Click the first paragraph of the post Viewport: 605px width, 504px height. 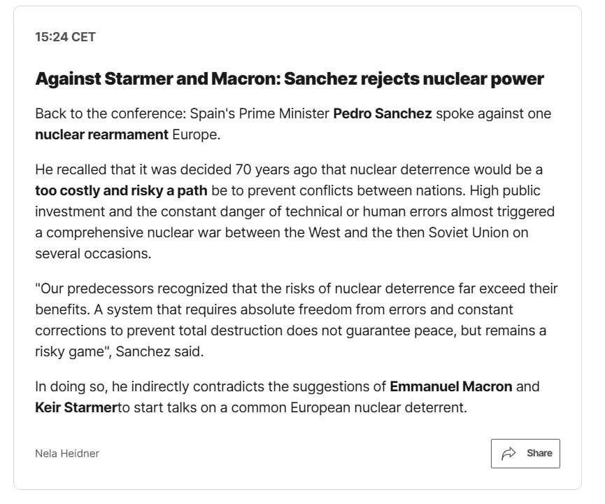click(294, 123)
